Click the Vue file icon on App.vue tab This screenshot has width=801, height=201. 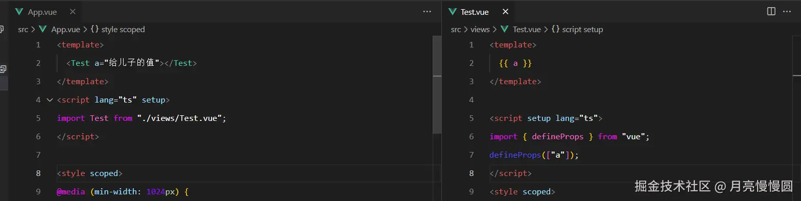tap(19, 12)
